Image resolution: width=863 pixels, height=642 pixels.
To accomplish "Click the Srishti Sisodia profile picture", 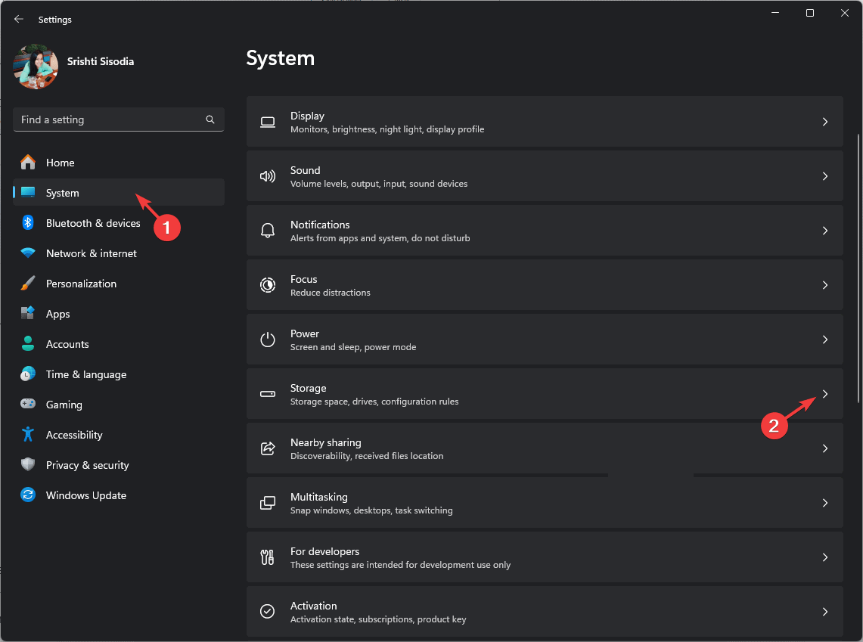I will 36,67.
